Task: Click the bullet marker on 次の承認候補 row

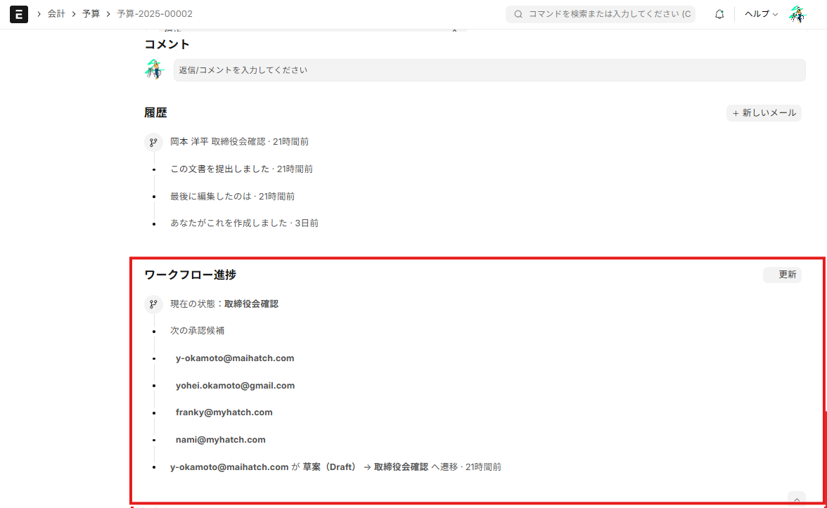Action: click(x=153, y=330)
